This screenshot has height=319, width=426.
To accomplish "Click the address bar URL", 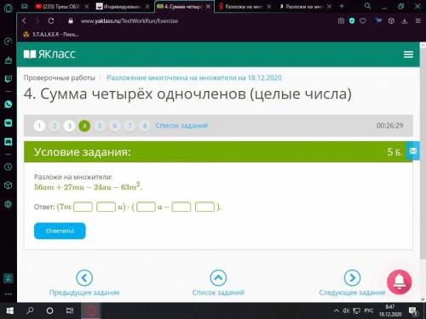I will pyautogui.click(x=130, y=20).
